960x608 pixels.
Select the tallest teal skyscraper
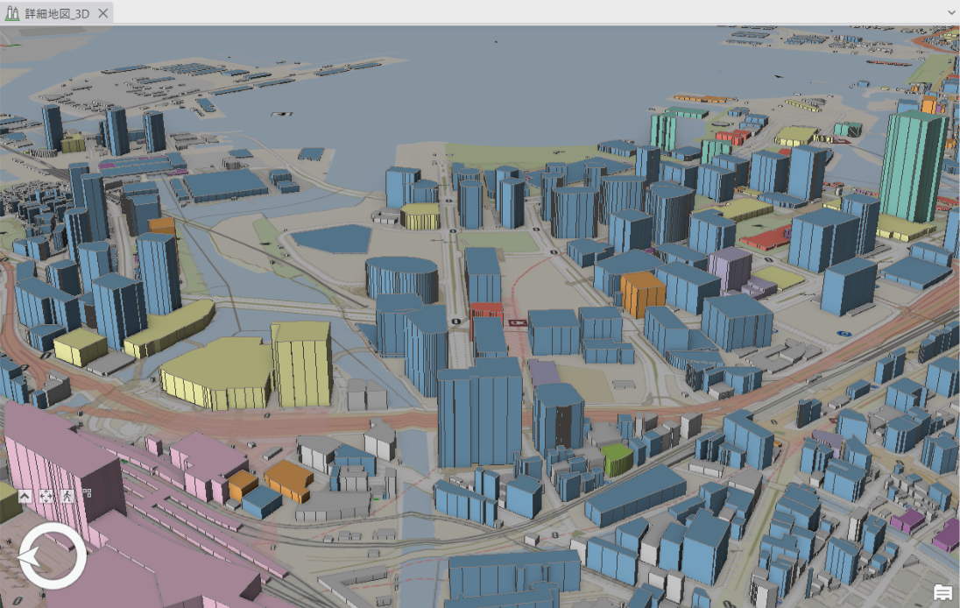tap(914, 166)
